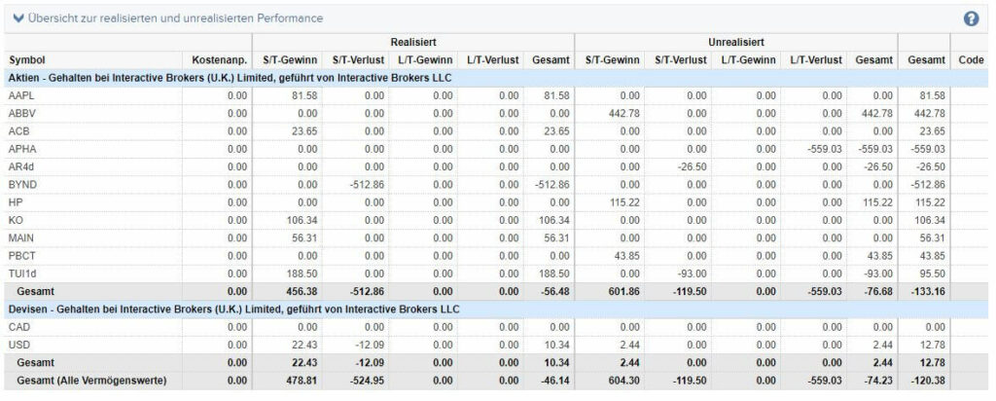Select the Gesamt (Alle Vermögenswerte) row label
This screenshot has height=401, width=996.
92,381
